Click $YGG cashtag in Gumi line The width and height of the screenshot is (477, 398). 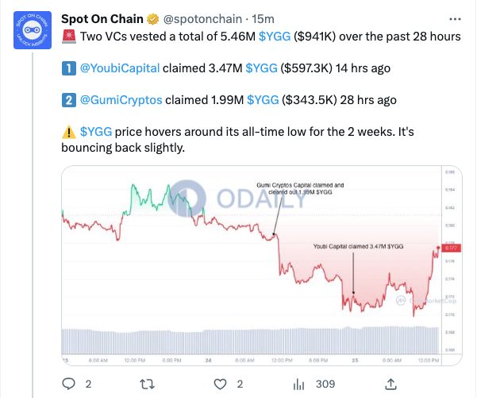263,100
